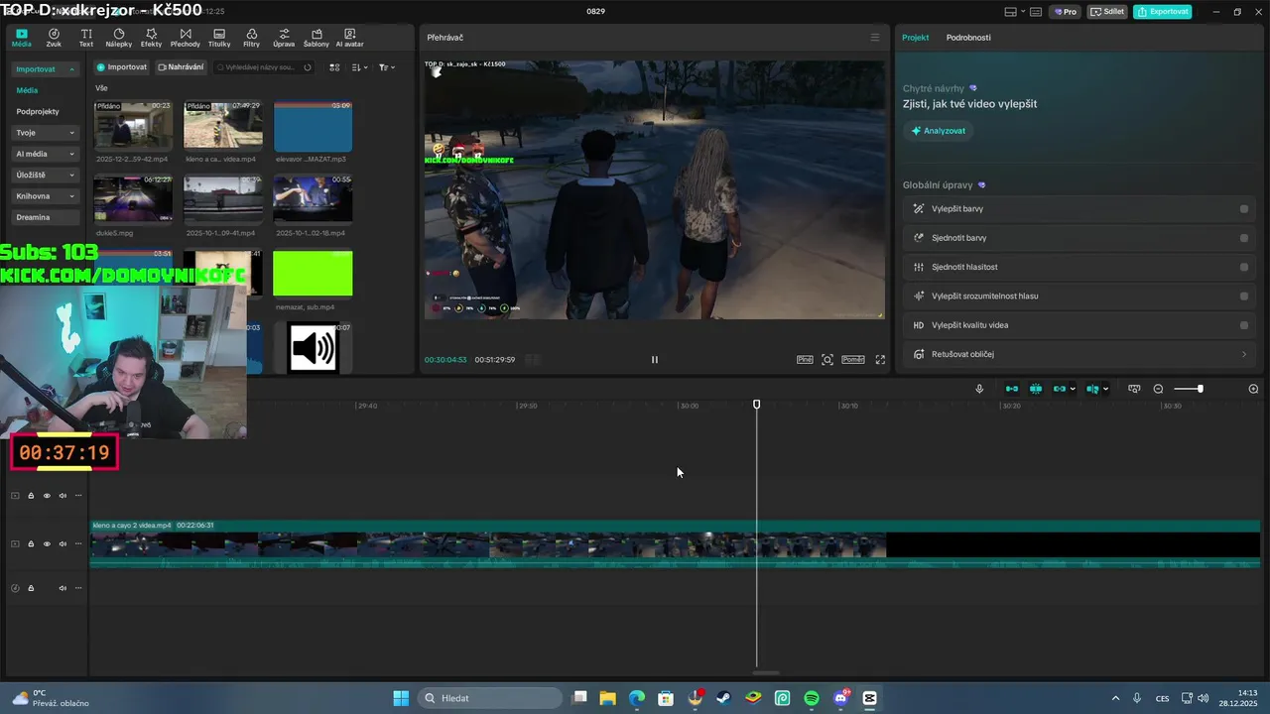Open Steam from the Windows taskbar
Viewport: 1270px width, 714px height.
(724, 698)
